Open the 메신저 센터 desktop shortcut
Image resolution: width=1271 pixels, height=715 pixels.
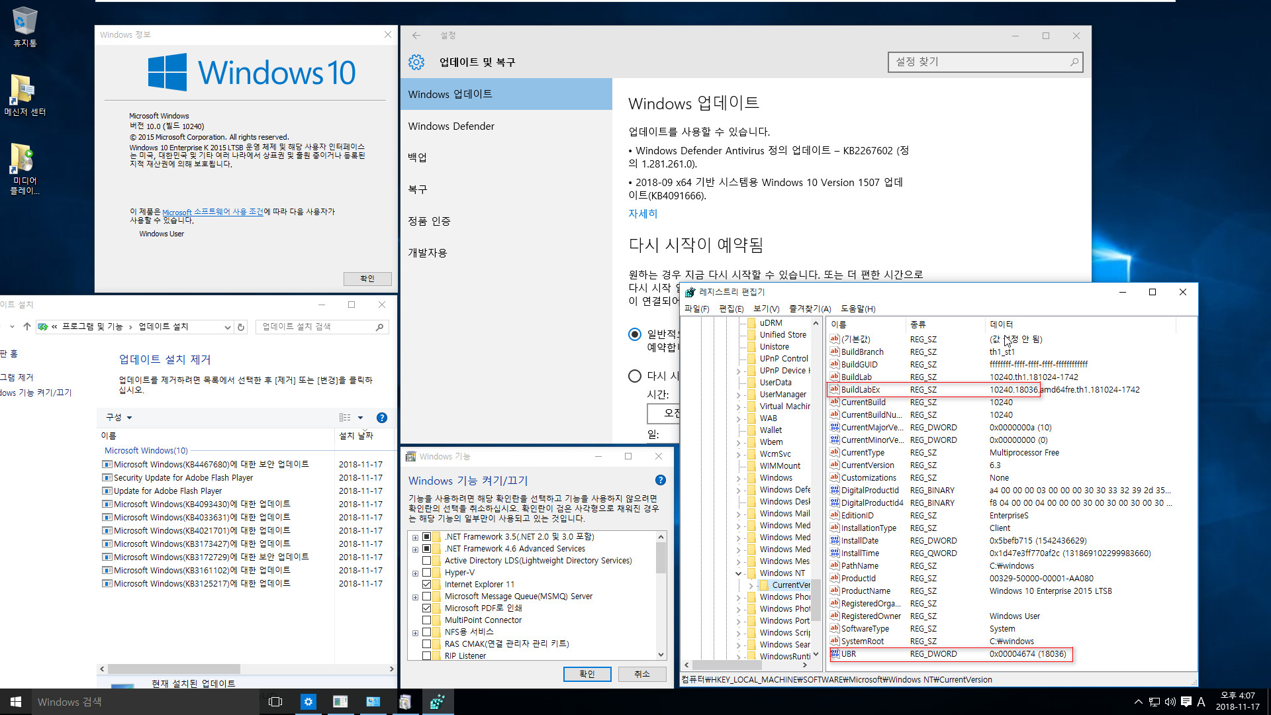click(24, 95)
